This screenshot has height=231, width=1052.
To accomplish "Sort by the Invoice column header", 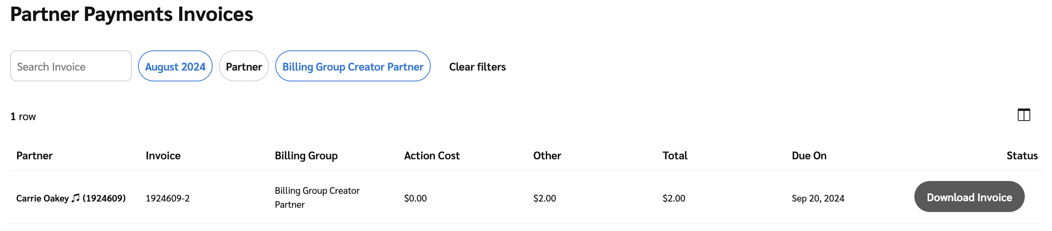I will tap(163, 156).
